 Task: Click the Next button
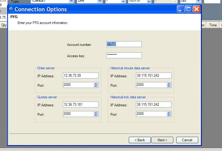click(x=162, y=140)
